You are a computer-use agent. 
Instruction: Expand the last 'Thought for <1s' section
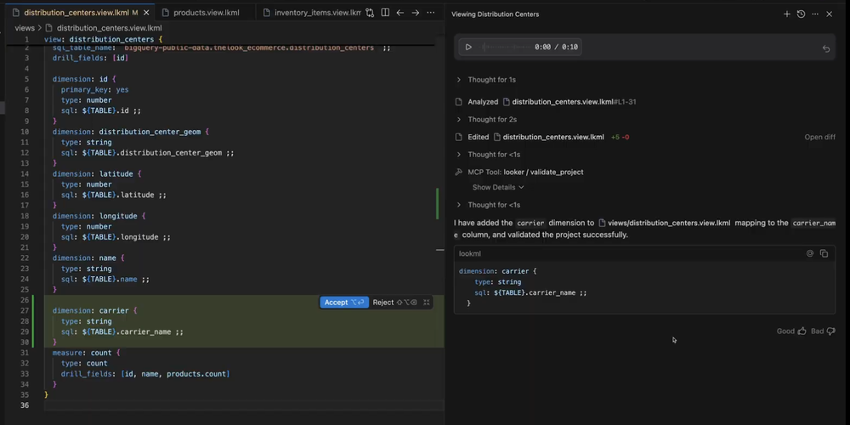click(x=494, y=205)
